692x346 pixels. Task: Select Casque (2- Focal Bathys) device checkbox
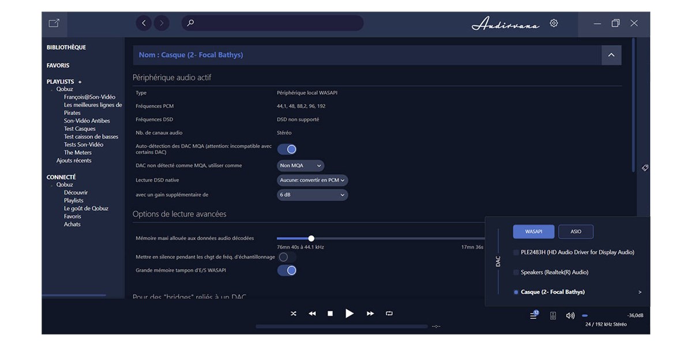pos(516,292)
